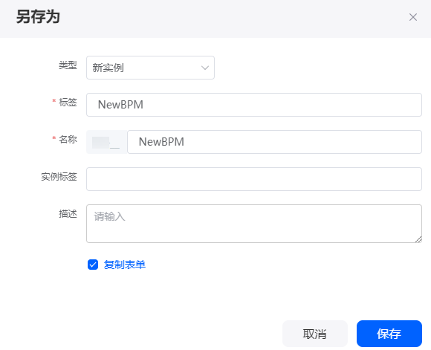431x350 pixels.
Task: Click the gray prefix addon before the 名称 field
Action: coord(107,142)
